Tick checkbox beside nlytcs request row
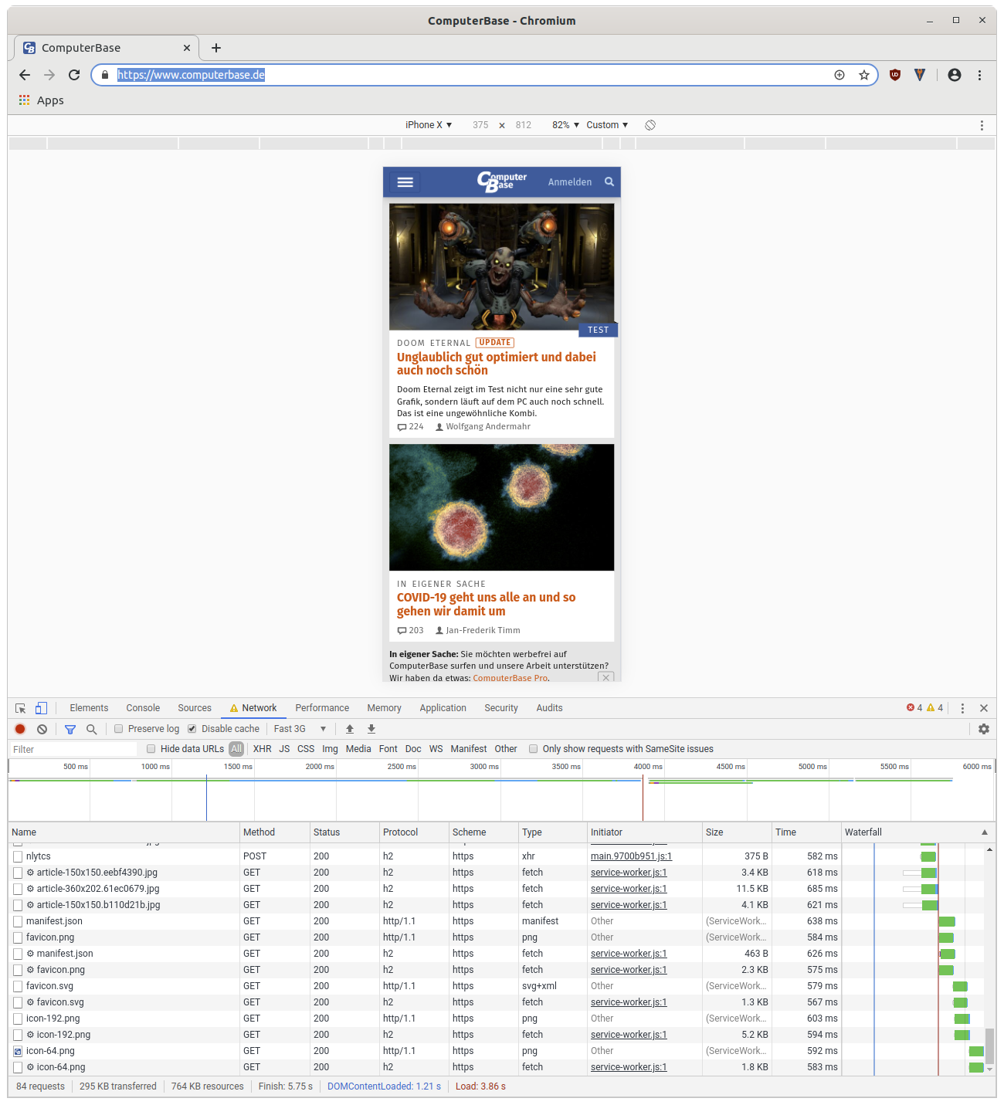Image resolution: width=1004 pixels, height=1105 pixels. [x=18, y=856]
